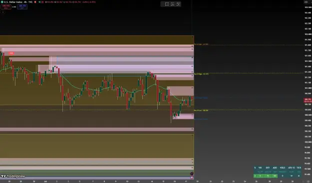The width and height of the screenshot is (312, 183).
Task: Click the red Sell price button
Action: tap(6, 7)
